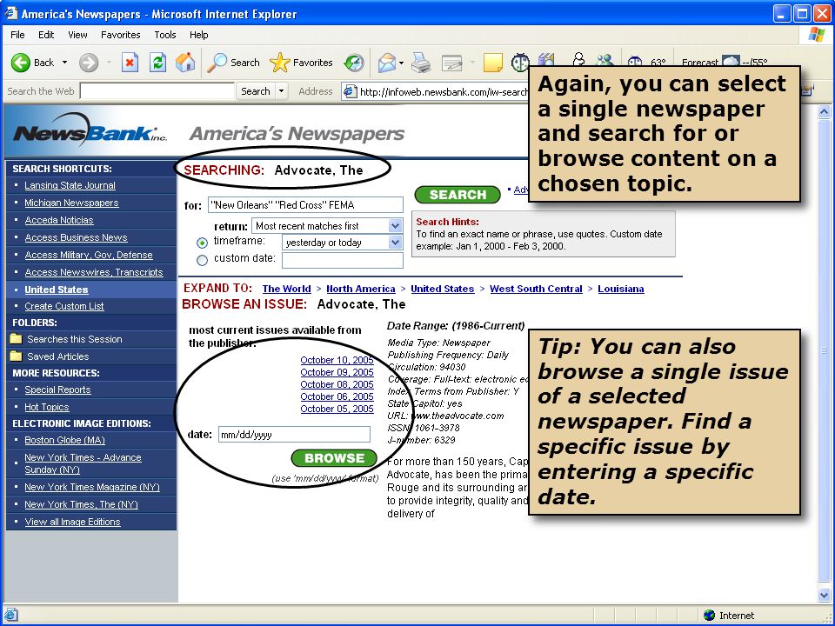Click the Stop loading icon
Viewport: 835px width, 626px height.
130,63
